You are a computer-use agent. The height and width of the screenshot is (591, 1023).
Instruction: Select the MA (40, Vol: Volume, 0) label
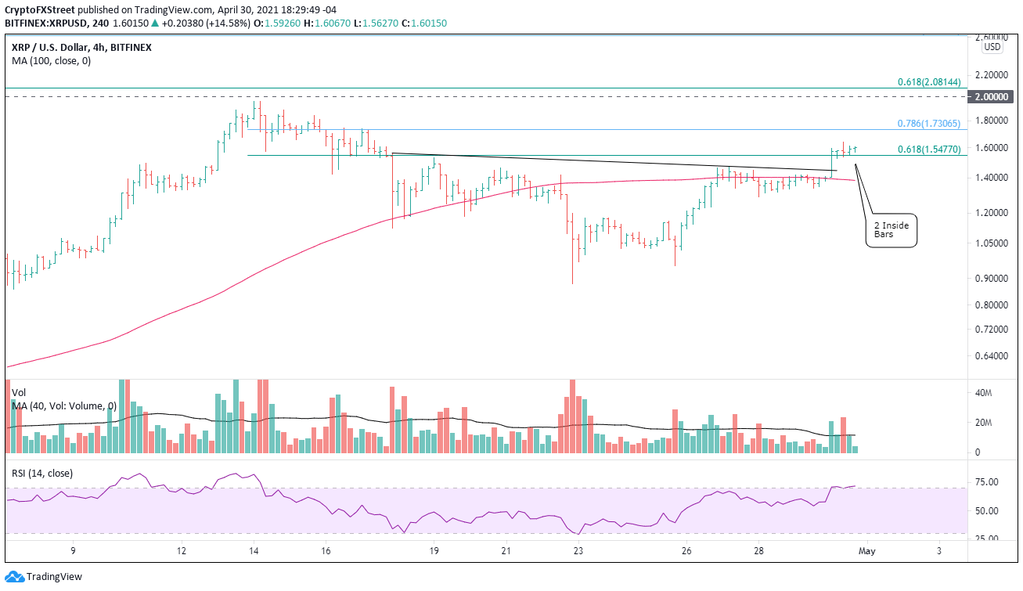point(63,405)
